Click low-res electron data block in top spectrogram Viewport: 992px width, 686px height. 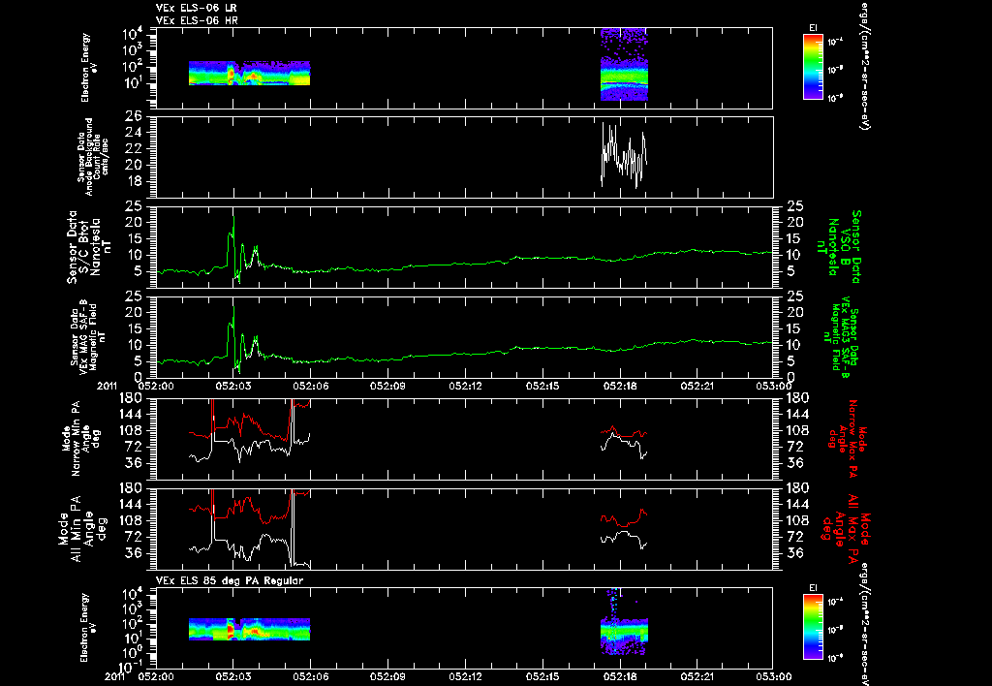[249, 73]
